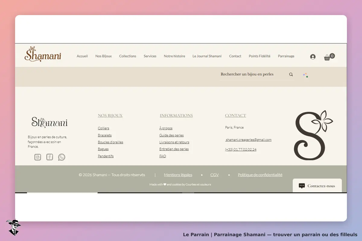
Task: Open the Collections menu item
Action: (x=128, y=56)
